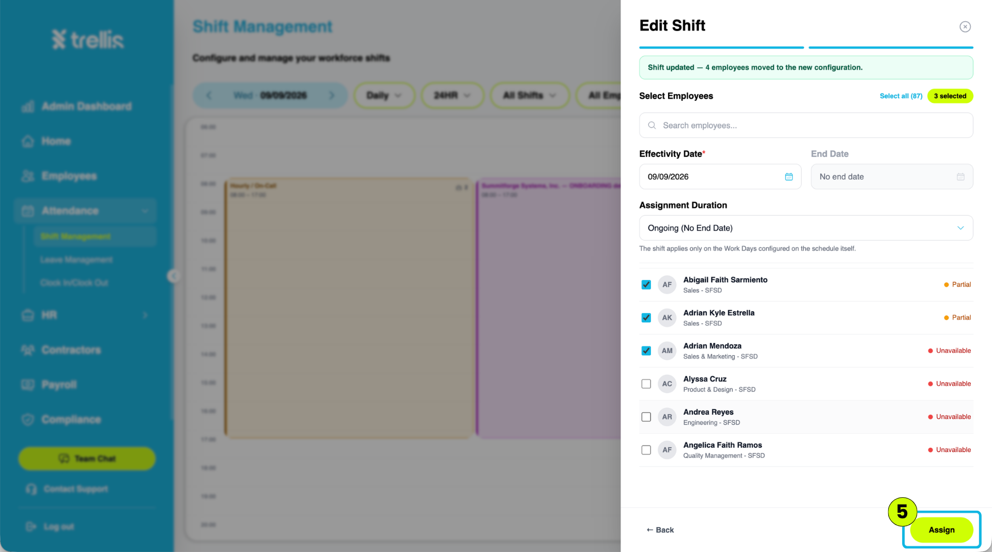Click the Contact Support headset icon

click(31, 489)
